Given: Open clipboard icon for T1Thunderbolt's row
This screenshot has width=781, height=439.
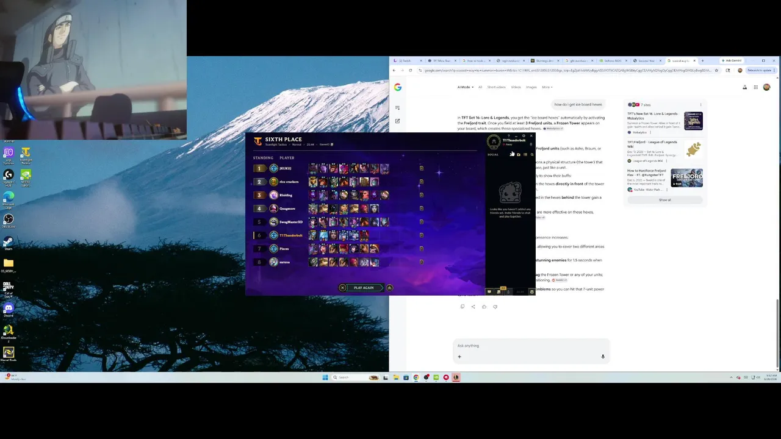Looking at the screenshot, I should (421, 235).
